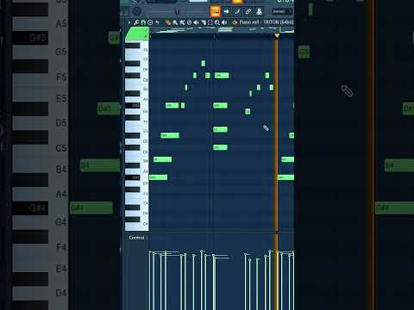Click the person icon in top toolbar
This screenshot has height=310, width=414.
[260, 11]
